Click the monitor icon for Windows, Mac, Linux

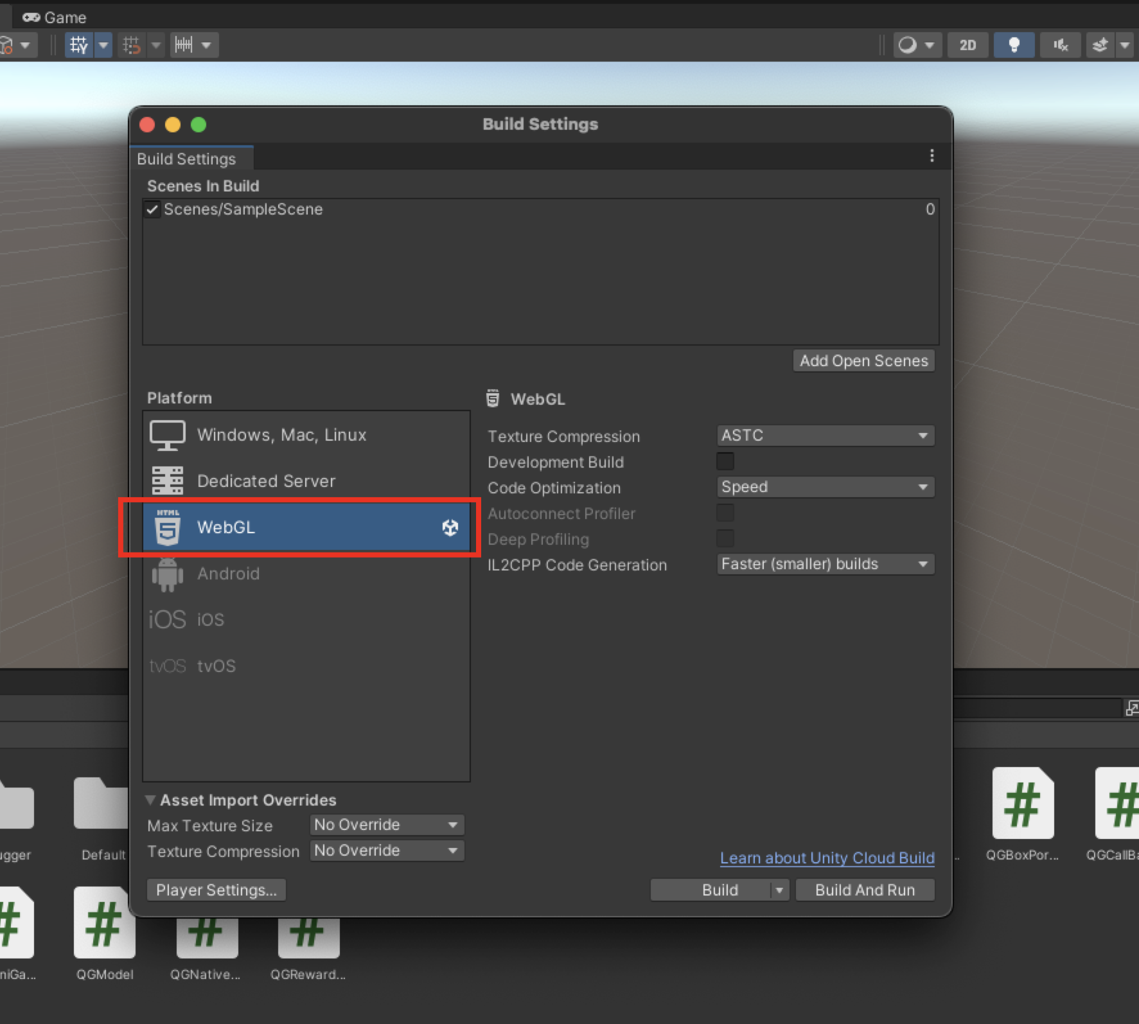point(168,436)
